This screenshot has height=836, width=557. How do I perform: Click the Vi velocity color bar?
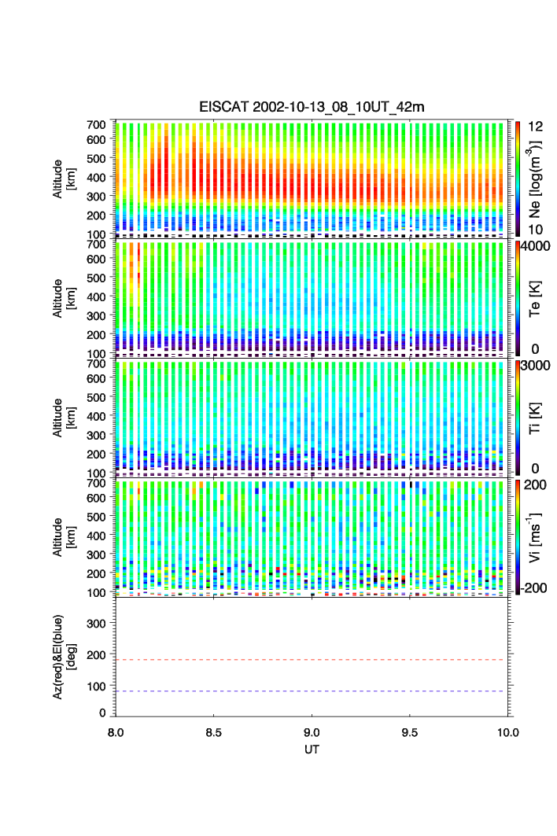(518, 537)
